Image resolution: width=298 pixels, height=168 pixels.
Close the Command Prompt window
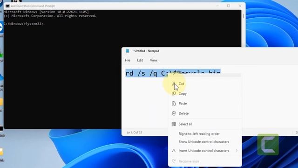(240, 6)
